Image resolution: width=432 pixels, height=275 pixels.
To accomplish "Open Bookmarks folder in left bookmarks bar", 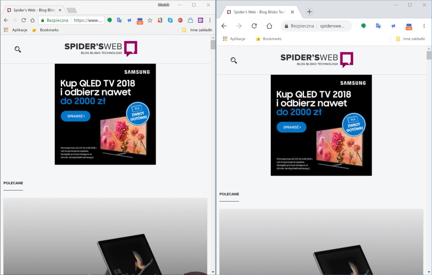I will [x=45, y=30].
